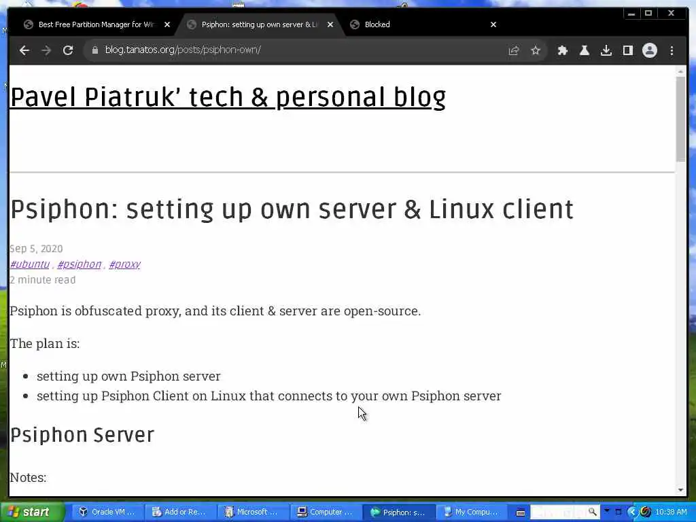This screenshot has width=696, height=522.
Task: Click the scrollbar up arrow
Action: click(x=680, y=71)
